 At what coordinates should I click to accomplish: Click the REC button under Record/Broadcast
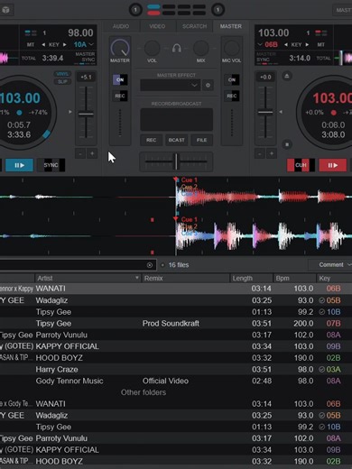point(151,140)
